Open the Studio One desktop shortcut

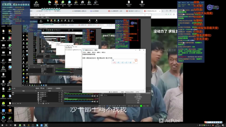click(x=83, y=3)
